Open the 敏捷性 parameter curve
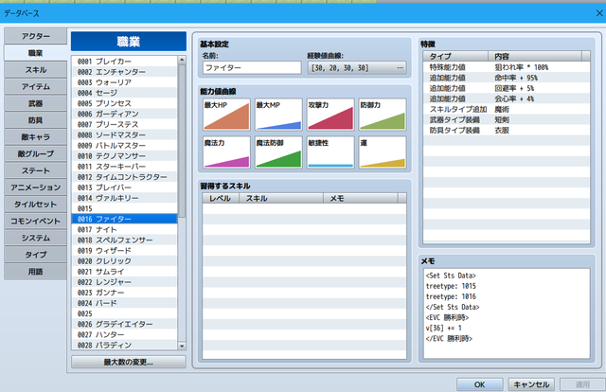This screenshot has width=606, height=392. 330,152
